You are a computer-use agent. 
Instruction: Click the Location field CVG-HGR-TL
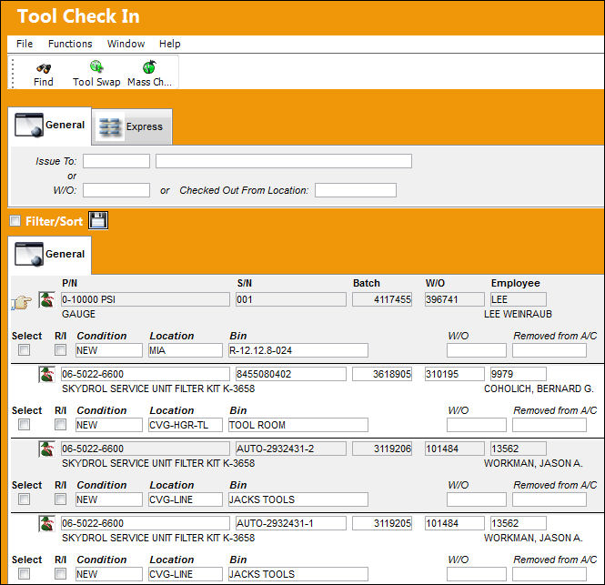coord(186,425)
